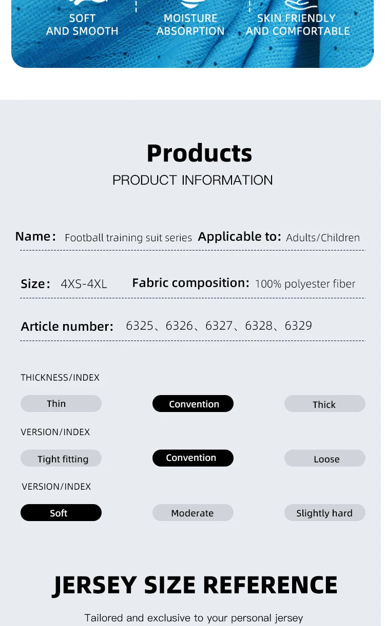385x626 pixels.
Task: Click the Products heading
Action: point(199,153)
